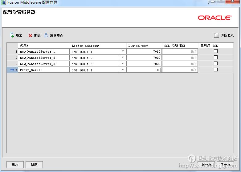The height and width of the screenshot is (172, 241).
Task: Enable SSL for new_ManagedServer_2
Action: click(215, 57)
